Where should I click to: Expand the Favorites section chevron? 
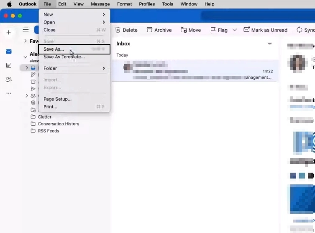pos(26,41)
